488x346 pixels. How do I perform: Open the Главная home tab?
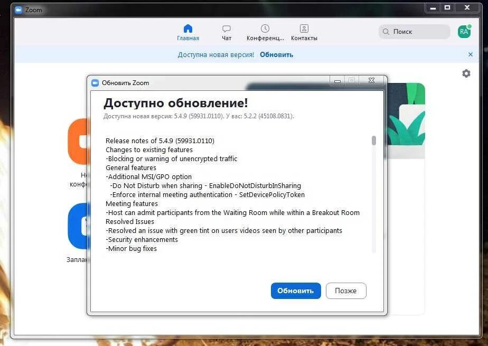(188, 33)
